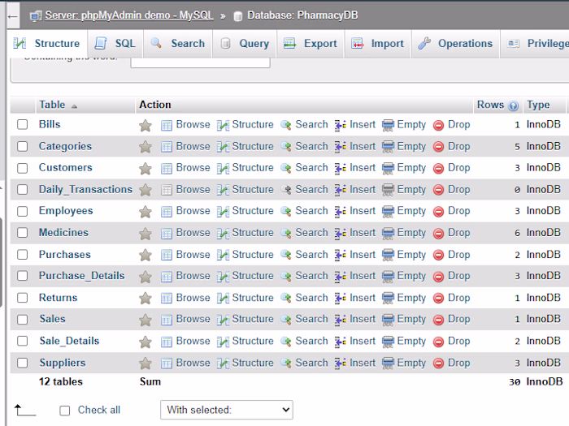The height and width of the screenshot is (426, 569).
Task: Open Server phpMyAdmin demo breadcrumb link
Action: [128, 15]
